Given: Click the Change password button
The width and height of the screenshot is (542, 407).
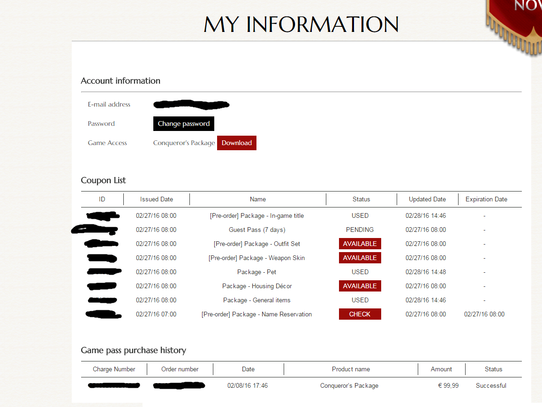Looking at the screenshot, I should click(x=183, y=123).
